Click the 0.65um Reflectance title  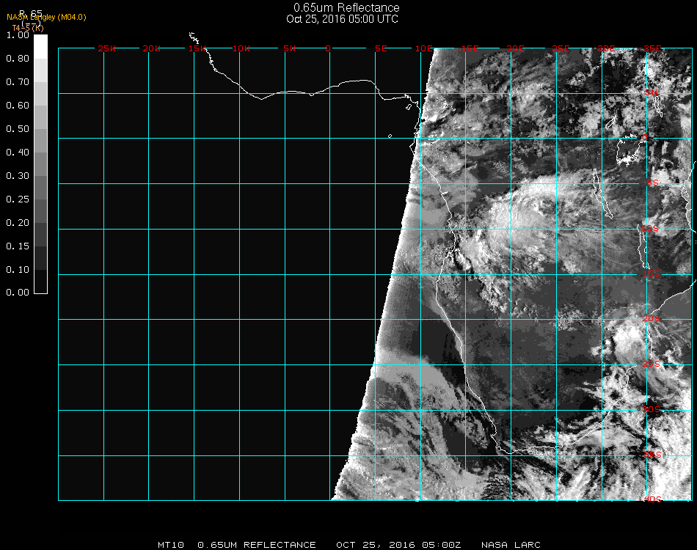(x=346, y=8)
